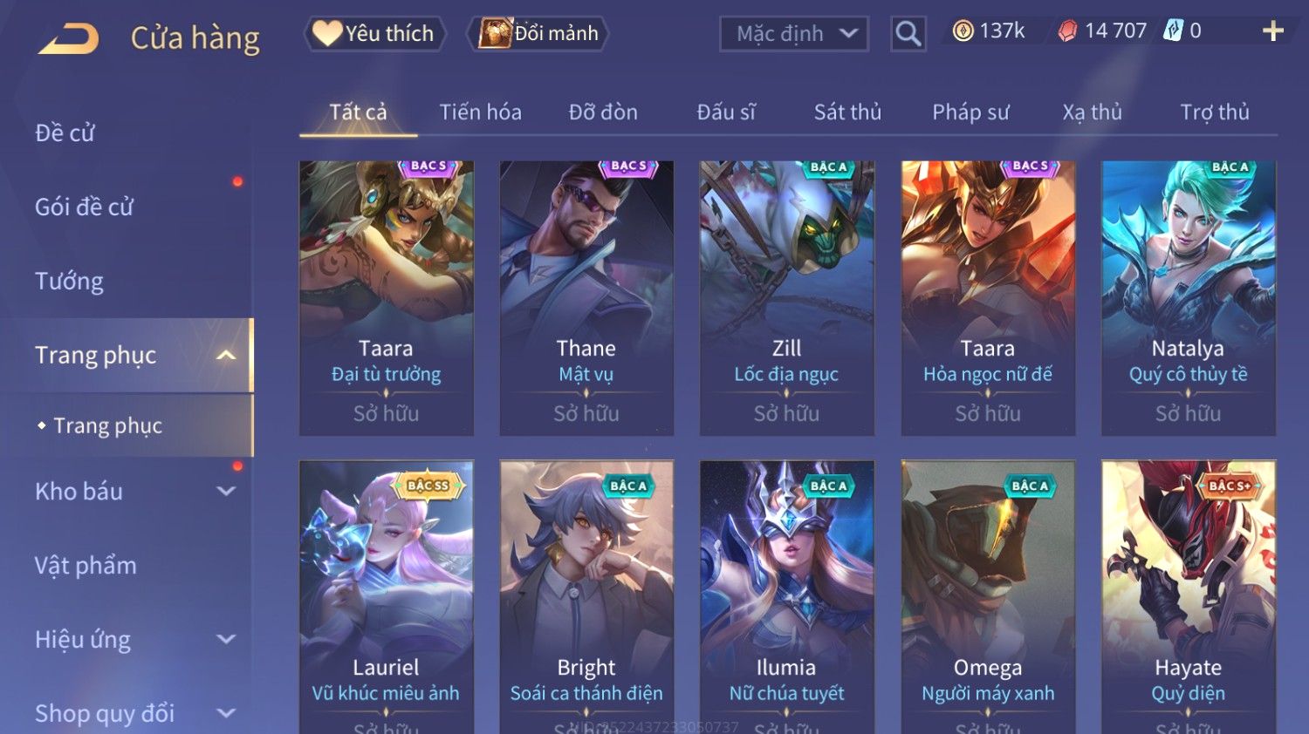Image resolution: width=1309 pixels, height=734 pixels.
Task: Click the gold coin currency icon
Action: 963,32
